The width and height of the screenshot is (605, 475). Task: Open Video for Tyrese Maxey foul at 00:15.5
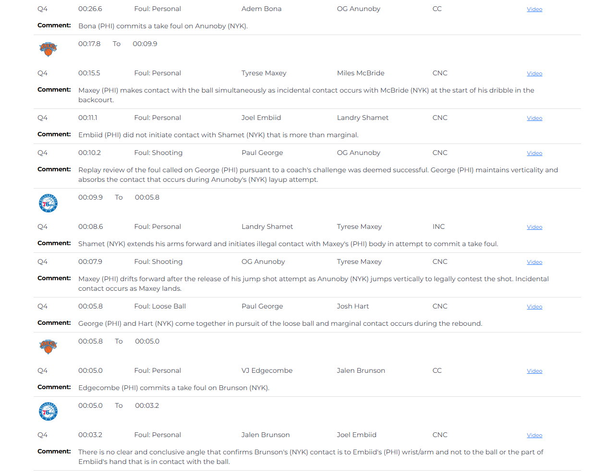(x=534, y=73)
